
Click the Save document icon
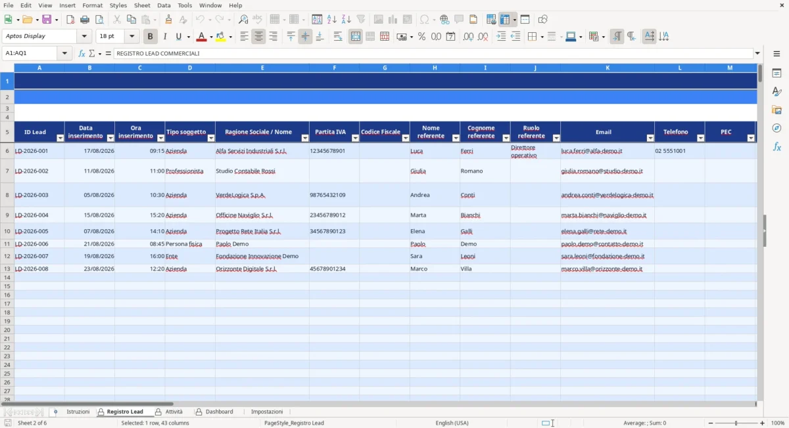coord(47,20)
